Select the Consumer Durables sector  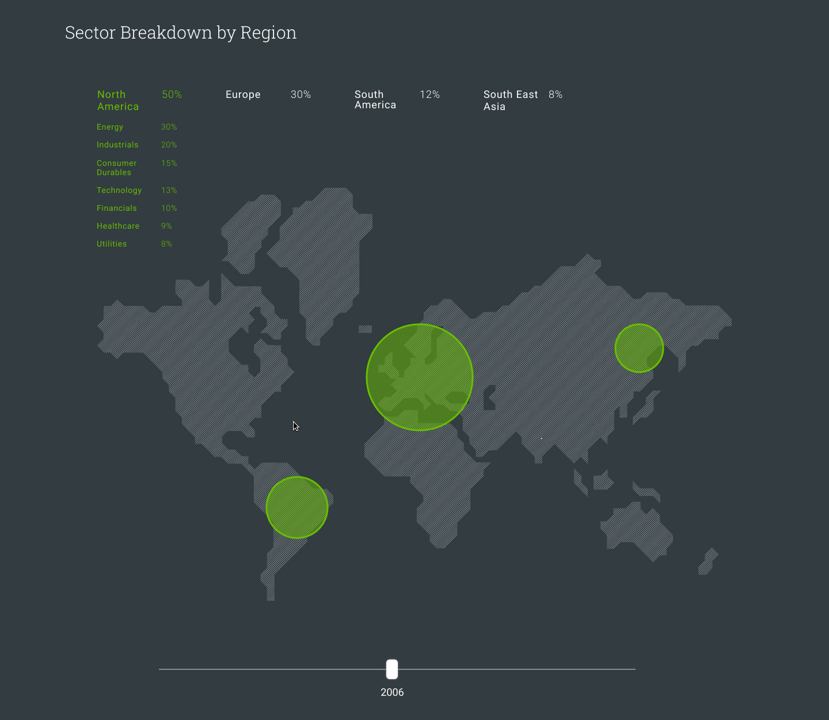click(x=117, y=168)
